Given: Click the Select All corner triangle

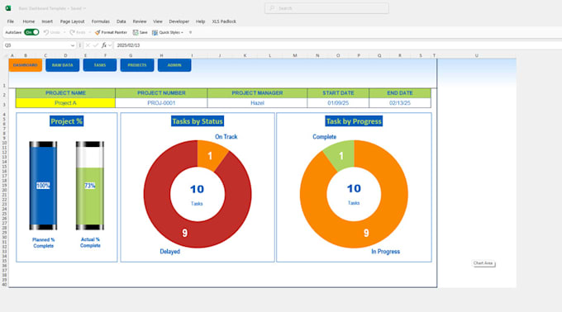Looking at the screenshot, I should pos(6,55).
